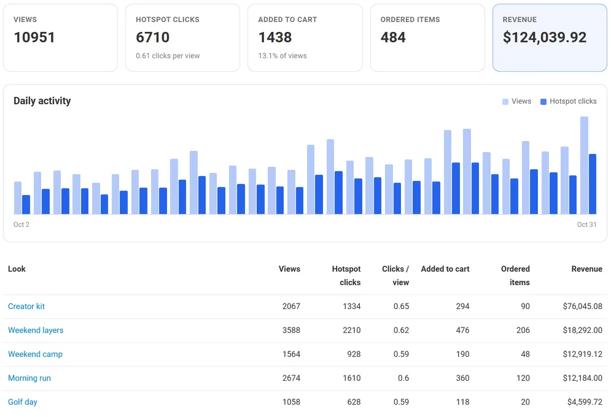The image size is (611, 417).
Task: Open the Creator kit look
Action: click(x=26, y=306)
